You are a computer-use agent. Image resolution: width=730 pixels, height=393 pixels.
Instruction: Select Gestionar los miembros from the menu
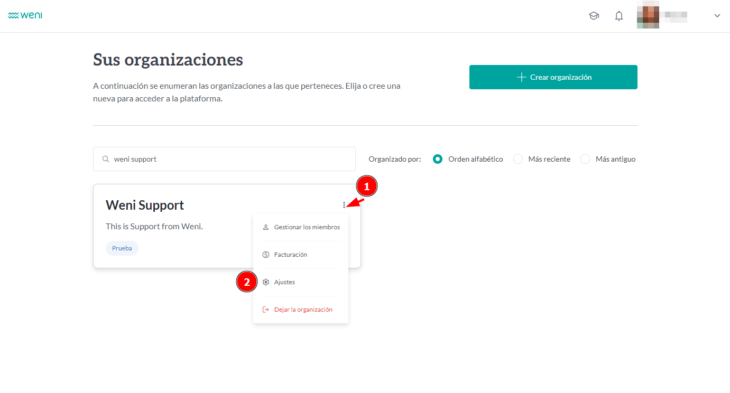pyautogui.click(x=307, y=227)
